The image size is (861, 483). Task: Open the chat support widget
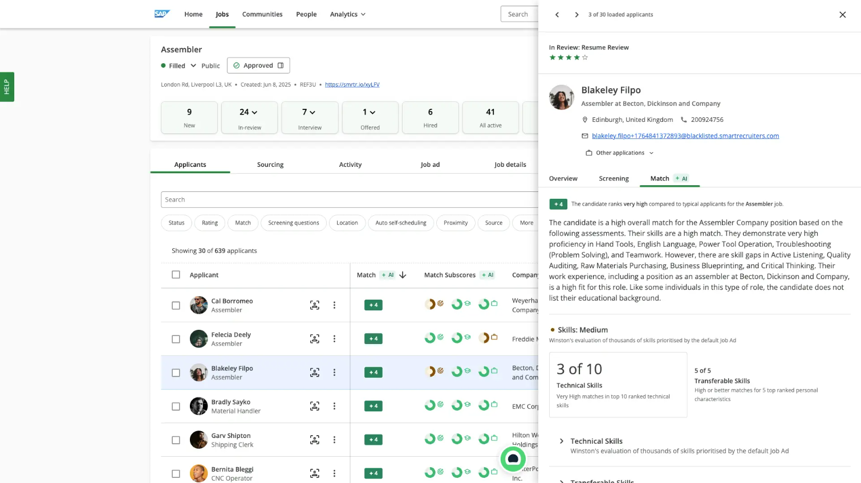tap(513, 459)
